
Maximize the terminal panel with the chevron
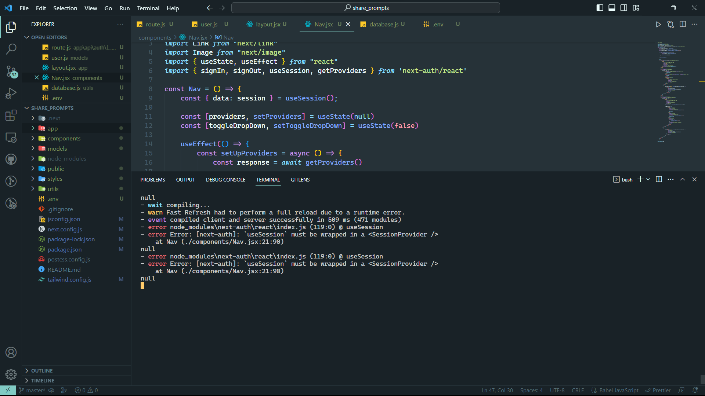683,179
